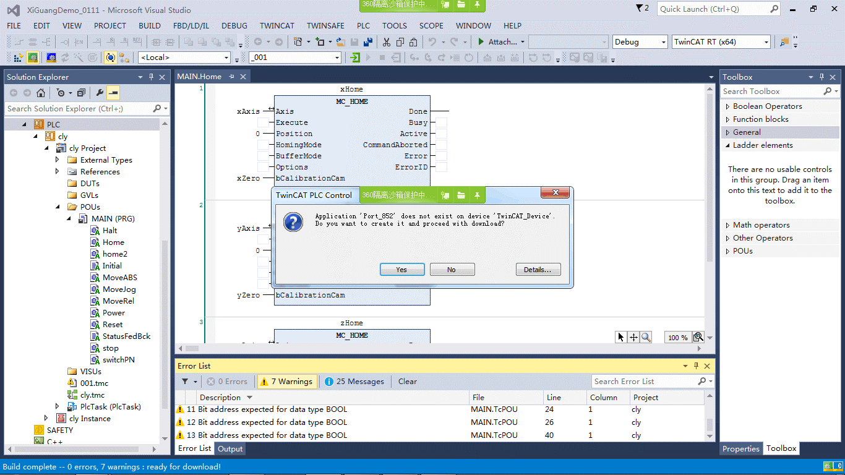Select the pan cross-arrow tool in editor
845x475 pixels.
[633, 337]
